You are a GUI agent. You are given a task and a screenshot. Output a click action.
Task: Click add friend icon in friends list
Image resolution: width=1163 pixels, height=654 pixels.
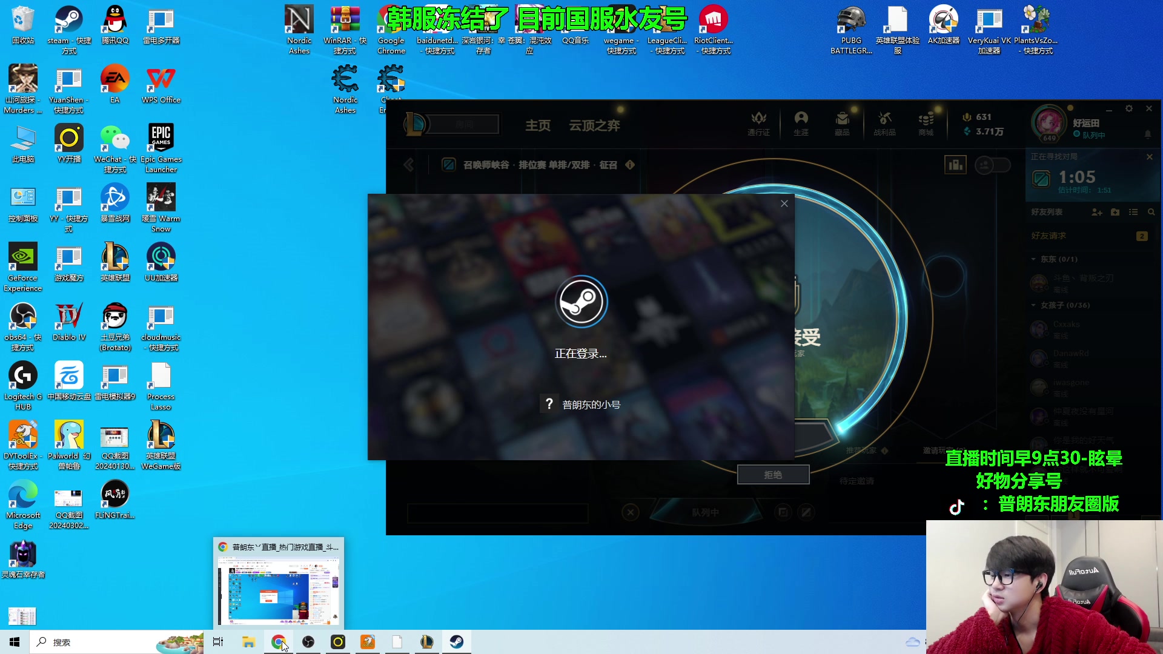pyautogui.click(x=1096, y=212)
